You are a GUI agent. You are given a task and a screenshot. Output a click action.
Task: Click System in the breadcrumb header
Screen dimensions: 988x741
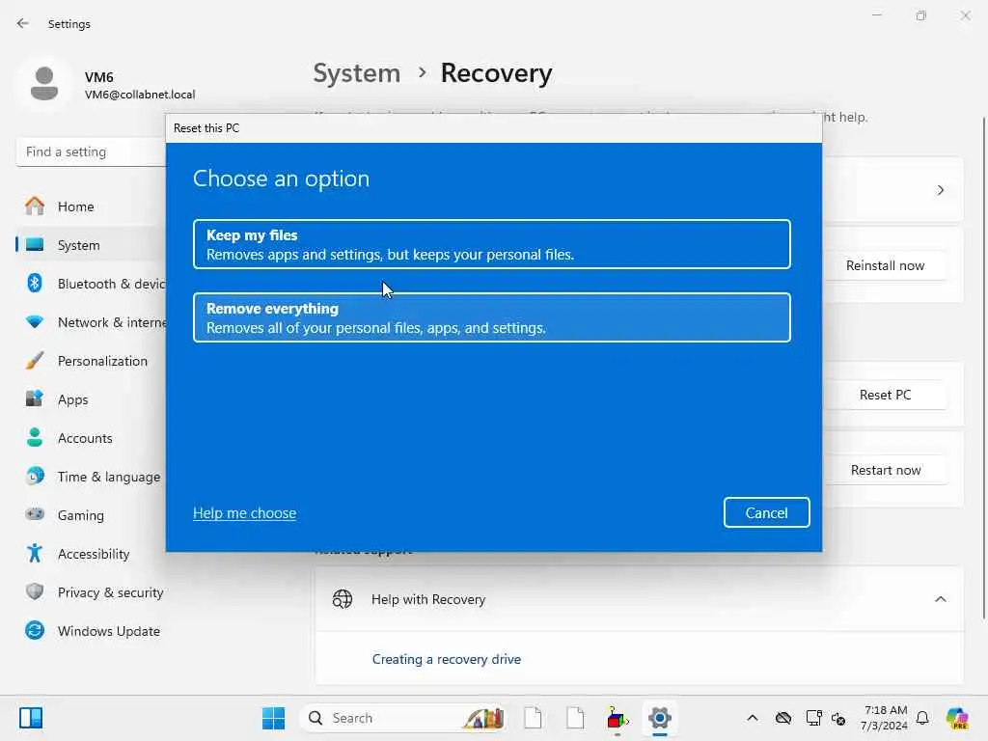[357, 73]
